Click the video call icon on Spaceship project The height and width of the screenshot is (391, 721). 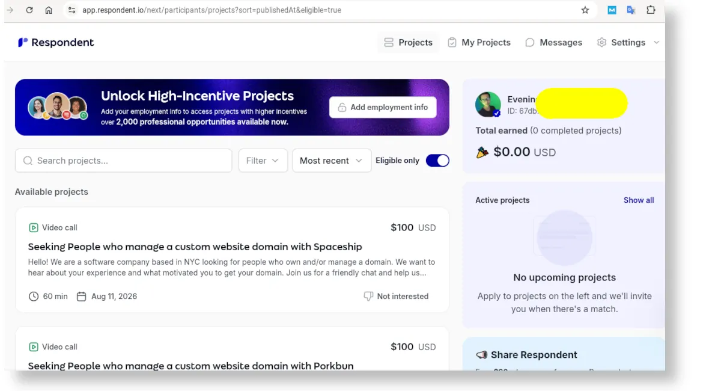pyautogui.click(x=34, y=227)
